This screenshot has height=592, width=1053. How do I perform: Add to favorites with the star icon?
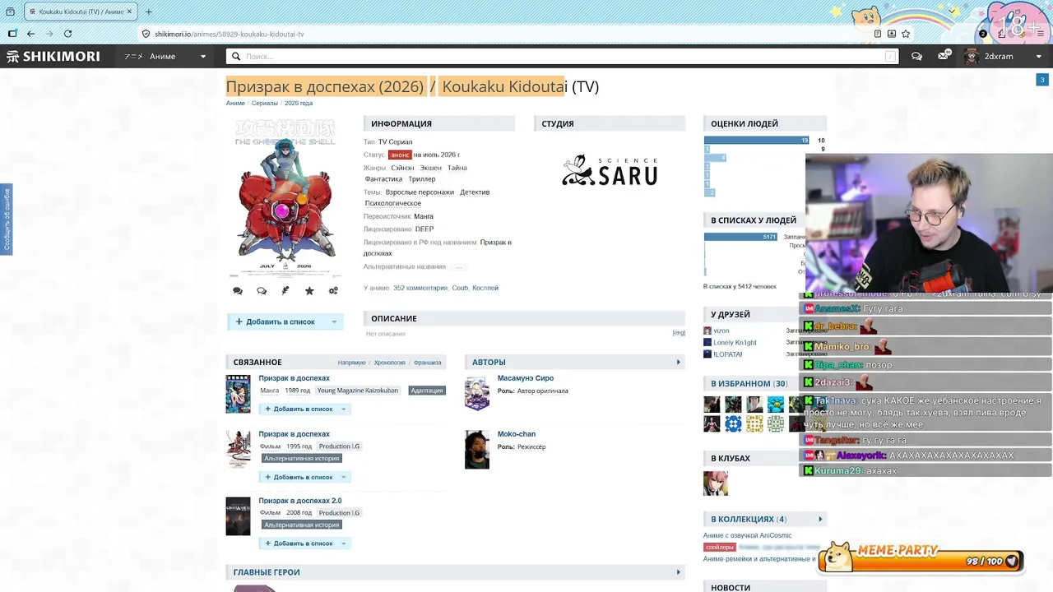tap(309, 290)
